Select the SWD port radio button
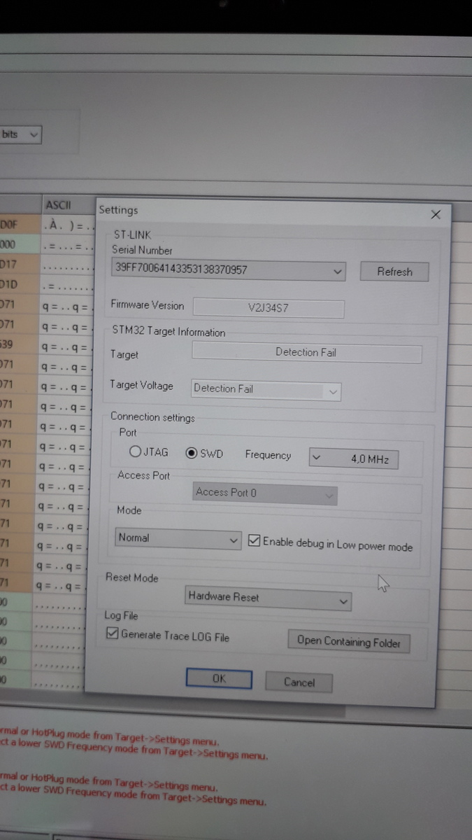Screen dimensions: 472x840 coord(191,453)
